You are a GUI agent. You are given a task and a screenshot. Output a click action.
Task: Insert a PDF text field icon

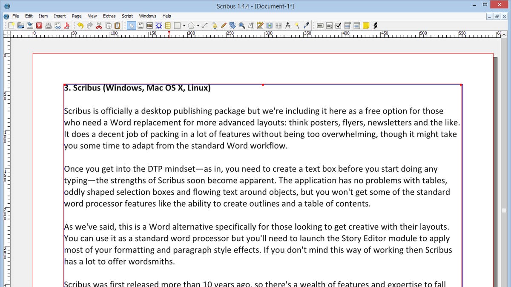pos(330,26)
